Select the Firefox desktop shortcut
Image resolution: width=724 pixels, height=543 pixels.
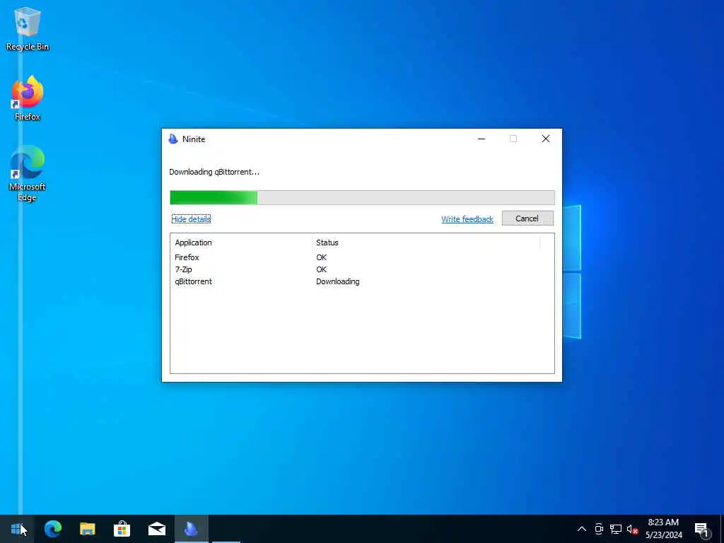[x=28, y=98]
